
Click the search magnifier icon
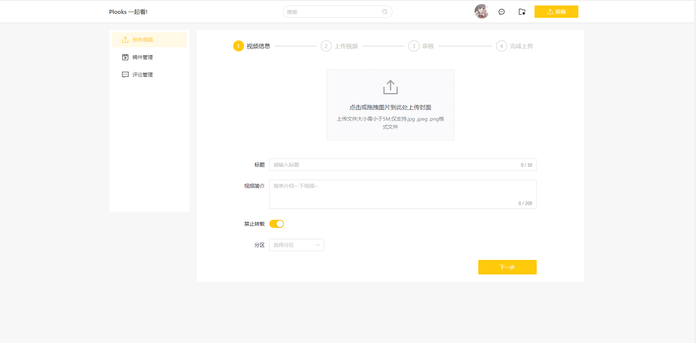(385, 11)
